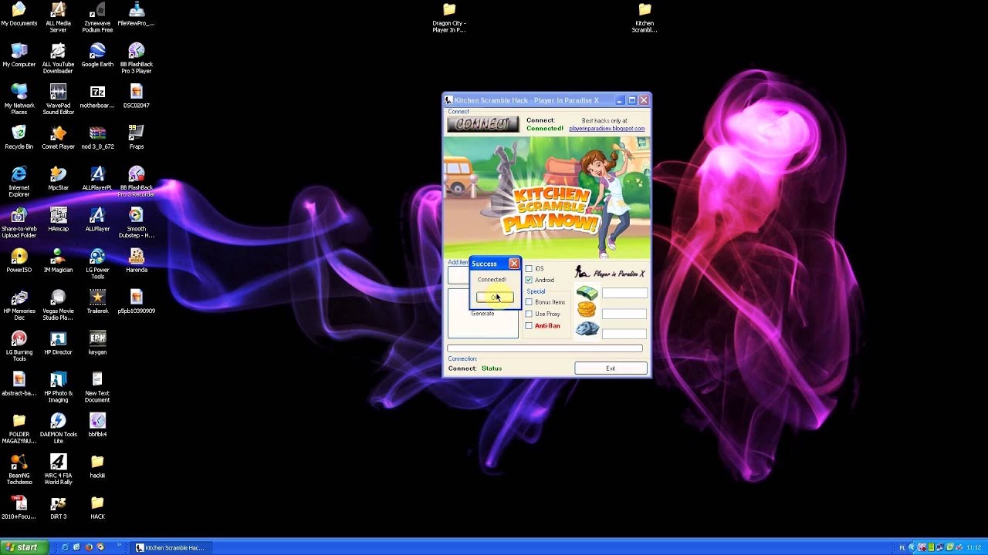Click Kitchen Scramble Hack taskbar button
Viewport: 988px width, 555px height.
(x=171, y=547)
